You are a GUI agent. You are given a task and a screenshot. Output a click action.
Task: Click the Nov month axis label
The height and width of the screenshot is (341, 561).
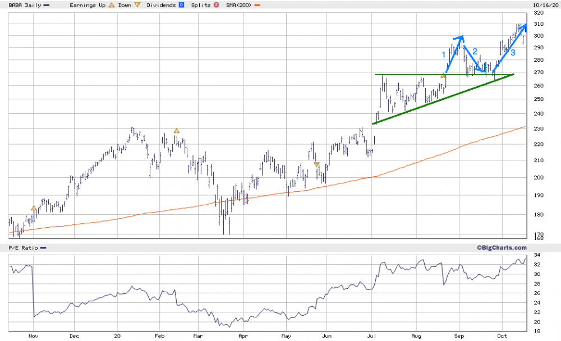point(33,336)
